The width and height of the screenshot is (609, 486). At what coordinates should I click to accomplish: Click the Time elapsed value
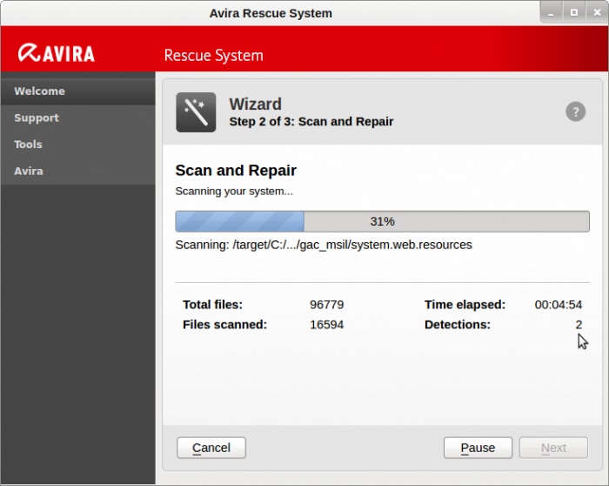coord(558,305)
